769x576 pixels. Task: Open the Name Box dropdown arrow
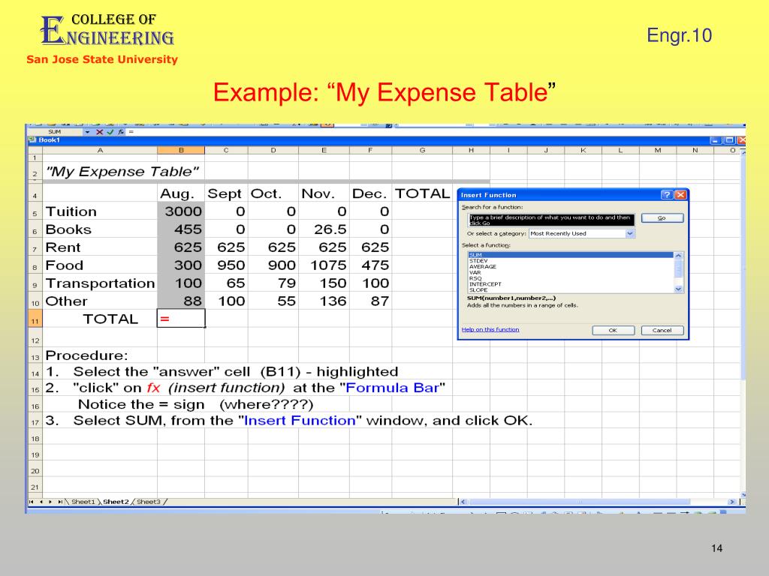[86, 132]
